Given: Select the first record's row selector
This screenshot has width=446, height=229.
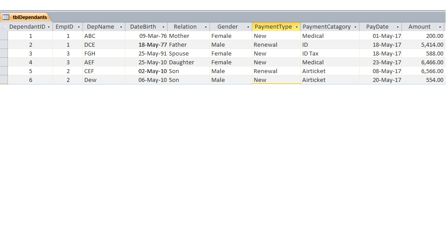Looking at the screenshot, I should click(x=4, y=36).
